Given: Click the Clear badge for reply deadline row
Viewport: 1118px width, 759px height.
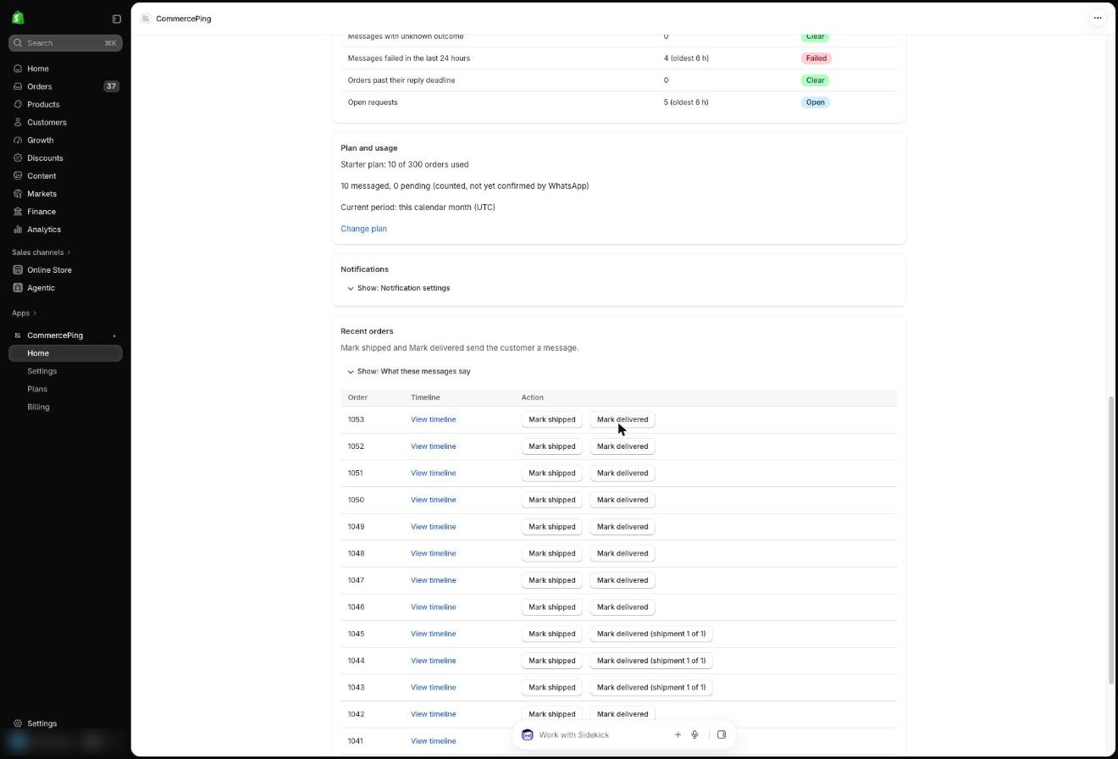Looking at the screenshot, I should coord(815,80).
